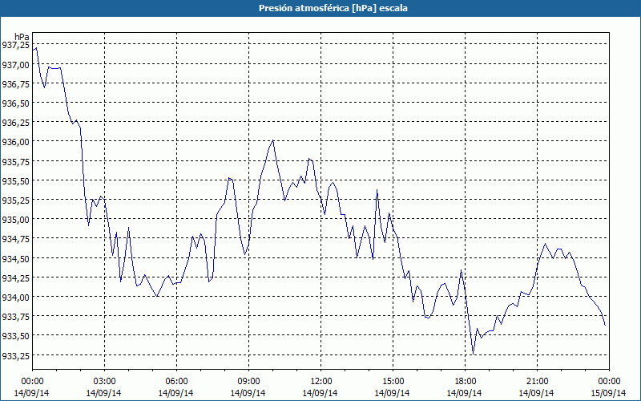The height and width of the screenshot is (401, 641).
Task: Click the 937,25 y-axis value
Action: [x=15, y=45]
